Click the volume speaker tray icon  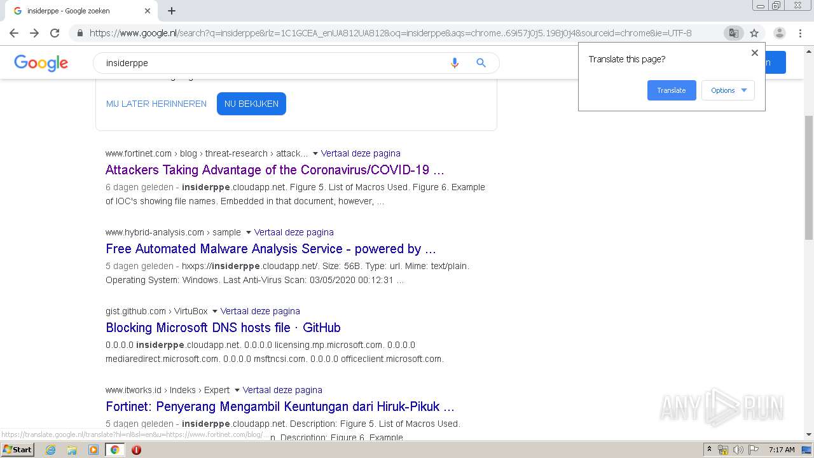pos(738,450)
